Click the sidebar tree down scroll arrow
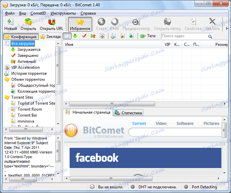 [x=58, y=124]
